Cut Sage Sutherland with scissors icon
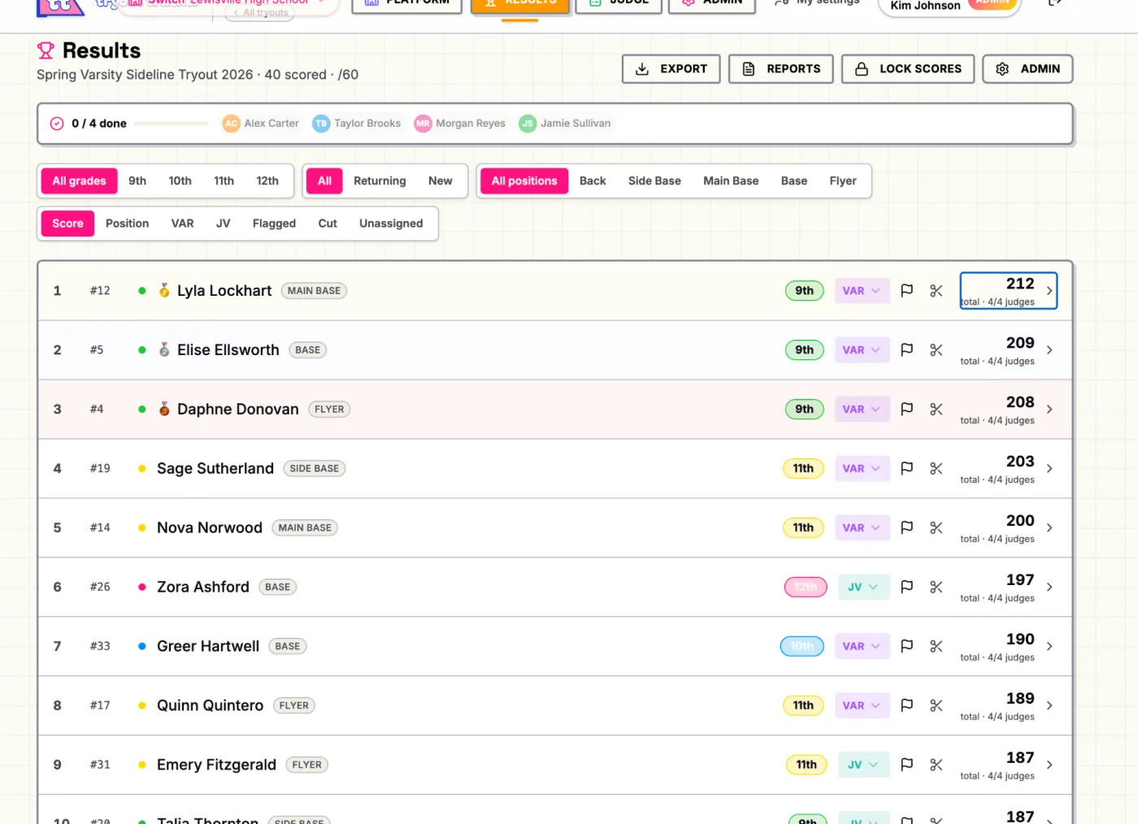 point(936,468)
